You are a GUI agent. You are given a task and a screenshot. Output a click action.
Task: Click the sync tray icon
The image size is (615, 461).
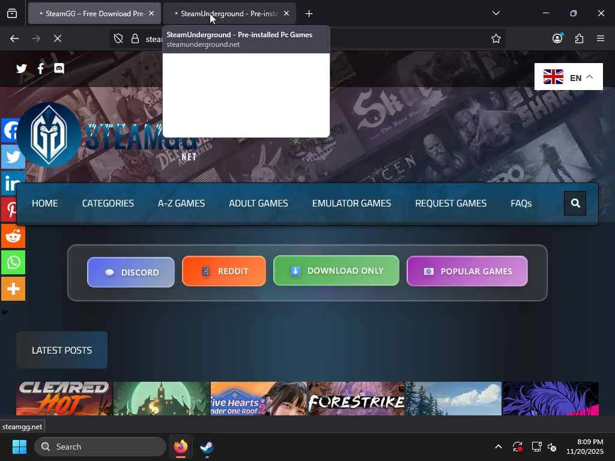517,447
